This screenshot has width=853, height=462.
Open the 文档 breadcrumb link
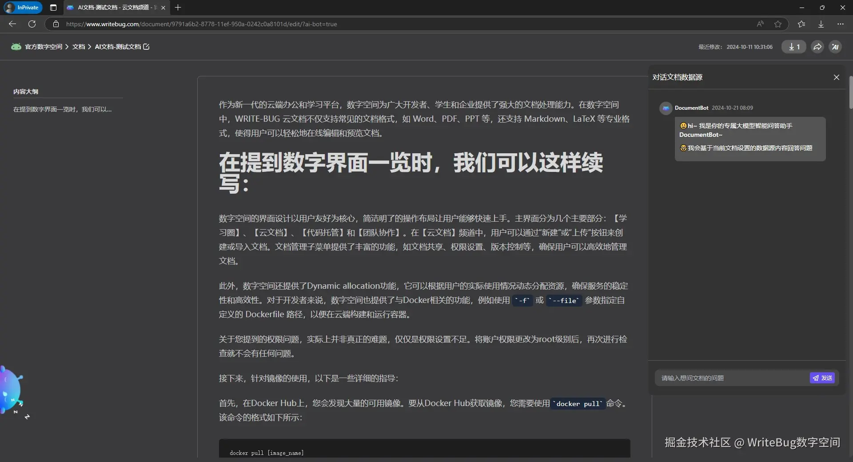(x=79, y=47)
